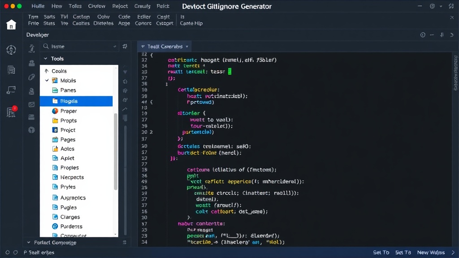Click the Ireme search input field
The width and height of the screenshot is (459, 258).
(80, 47)
